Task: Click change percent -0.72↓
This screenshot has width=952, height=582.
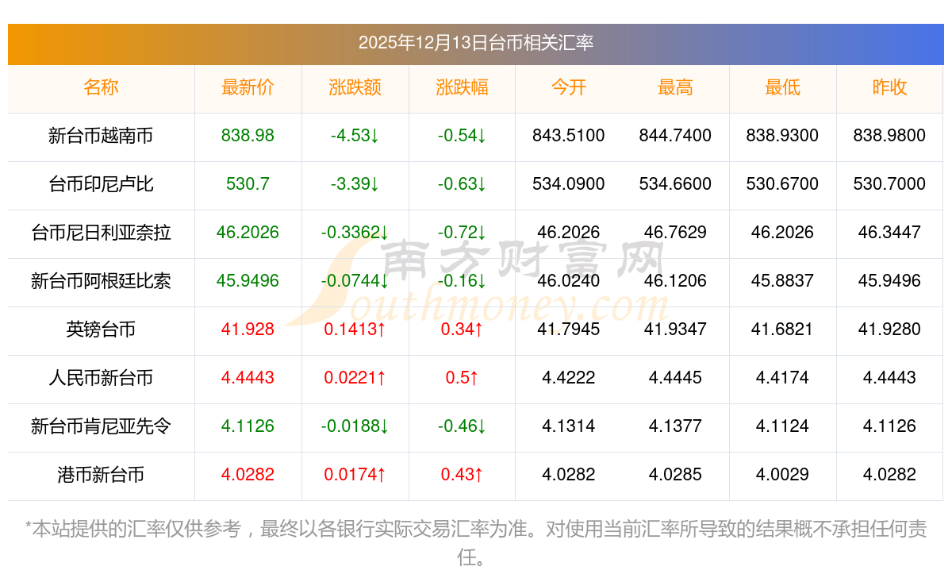Action: pyautogui.click(x=462, y=233)
